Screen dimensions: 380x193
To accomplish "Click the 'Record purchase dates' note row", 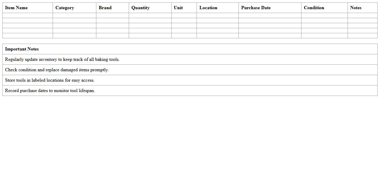I will click(50, 91).
